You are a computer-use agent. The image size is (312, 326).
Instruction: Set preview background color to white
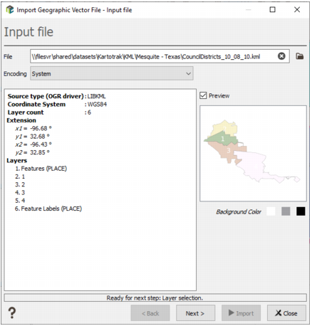click(271, 211)
